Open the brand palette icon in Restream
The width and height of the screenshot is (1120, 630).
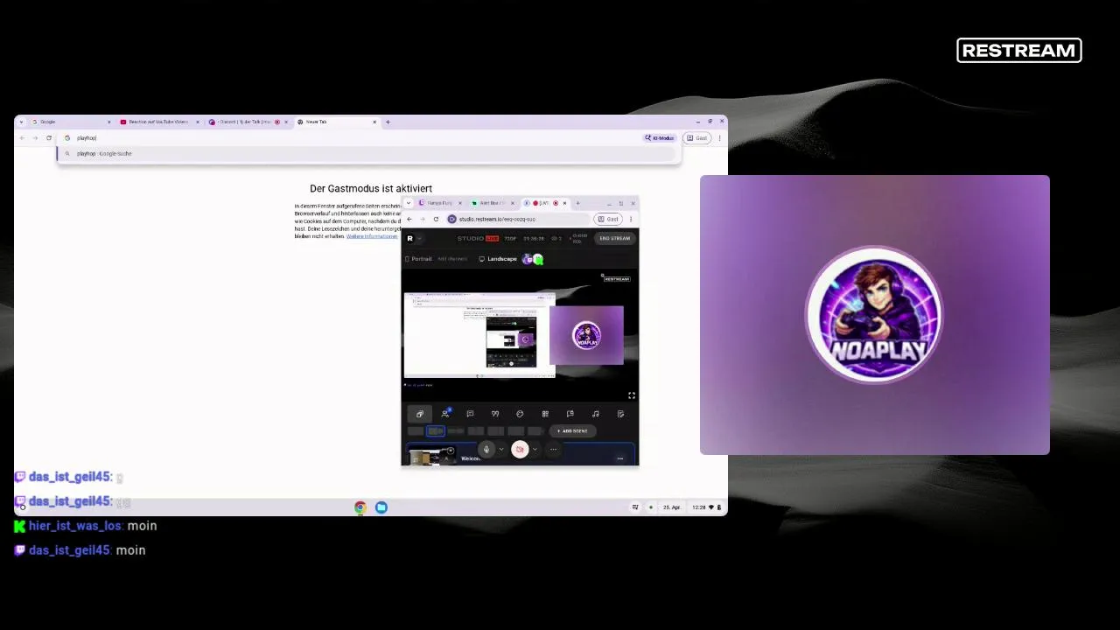pos(520,414)
